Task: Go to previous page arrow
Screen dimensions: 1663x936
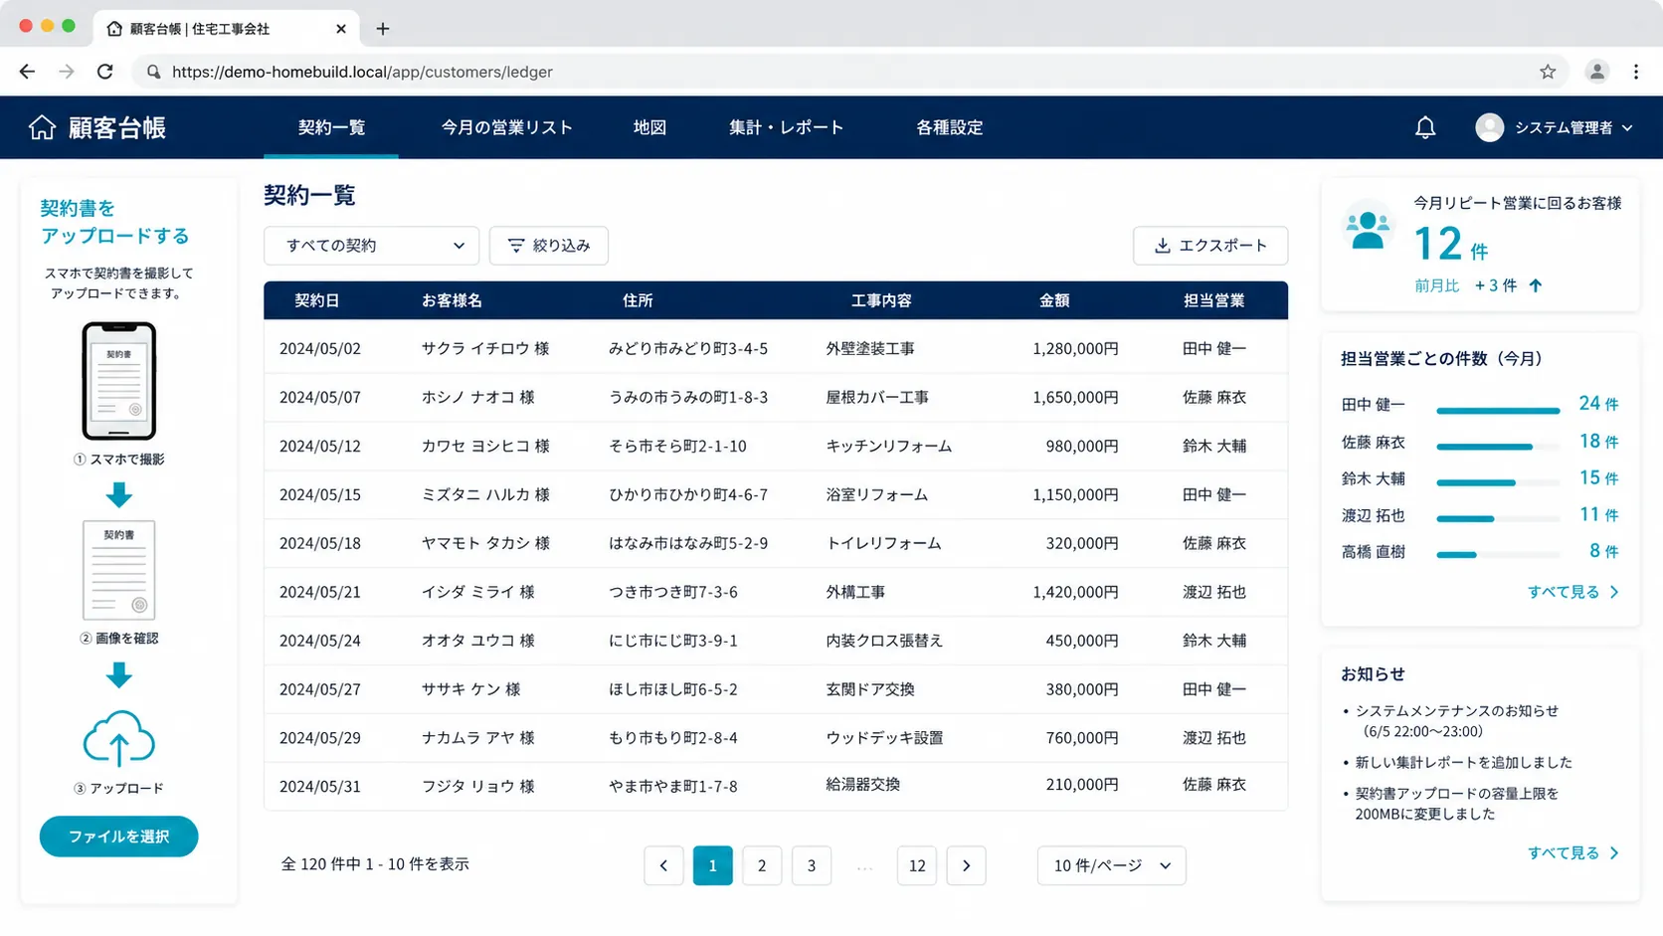Action: [663, 865]
